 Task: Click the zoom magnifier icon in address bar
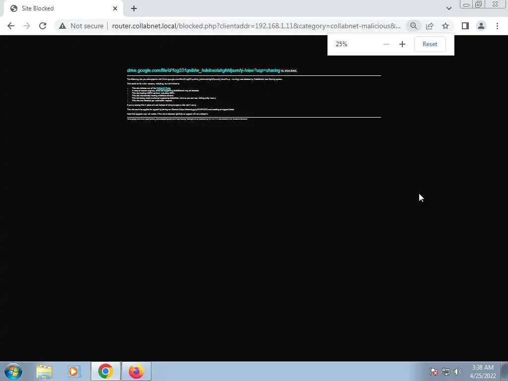pos(413,26)
